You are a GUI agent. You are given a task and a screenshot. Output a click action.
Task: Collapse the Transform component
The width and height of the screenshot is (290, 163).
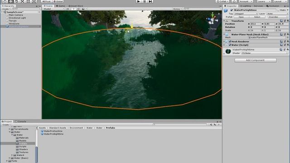(224, 21)
